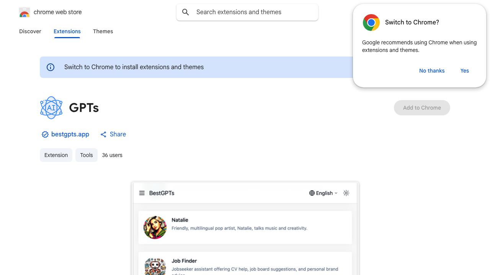Click the GPTs atom AI extension icon
The width and height of the screenshot is (490, 275).
pos(51,108)
